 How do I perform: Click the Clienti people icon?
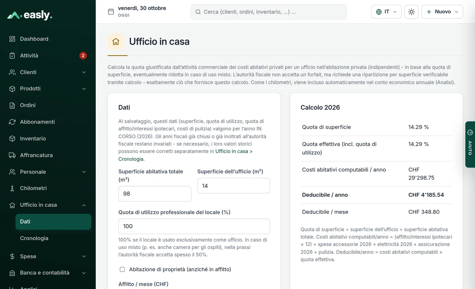click(12, 72)
